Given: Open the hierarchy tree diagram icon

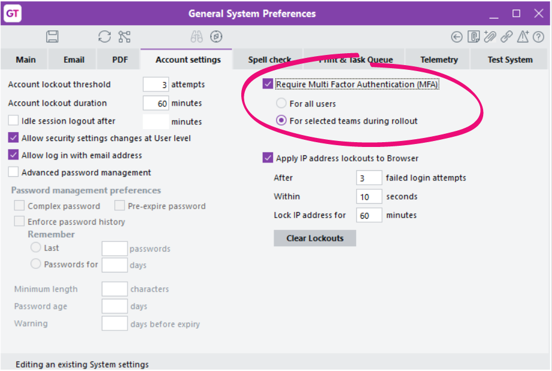Looking at the screenshot, I should (x=124, y=37).
